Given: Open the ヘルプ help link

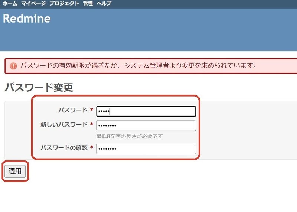Looking at the screenshot, I should (104, 3).
